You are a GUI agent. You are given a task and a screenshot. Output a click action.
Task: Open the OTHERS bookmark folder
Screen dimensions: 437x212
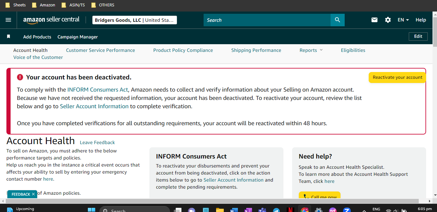pos(103,5)
